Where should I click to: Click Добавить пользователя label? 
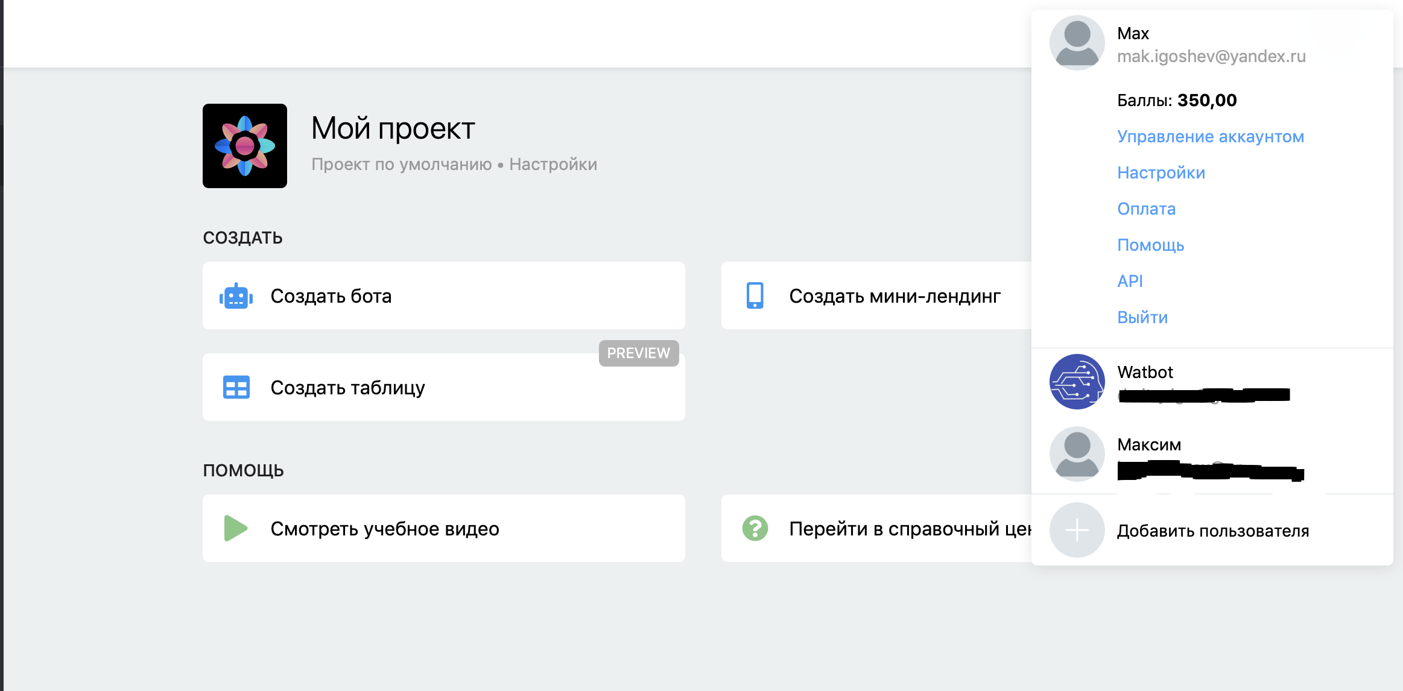(x=1212, y=531)
